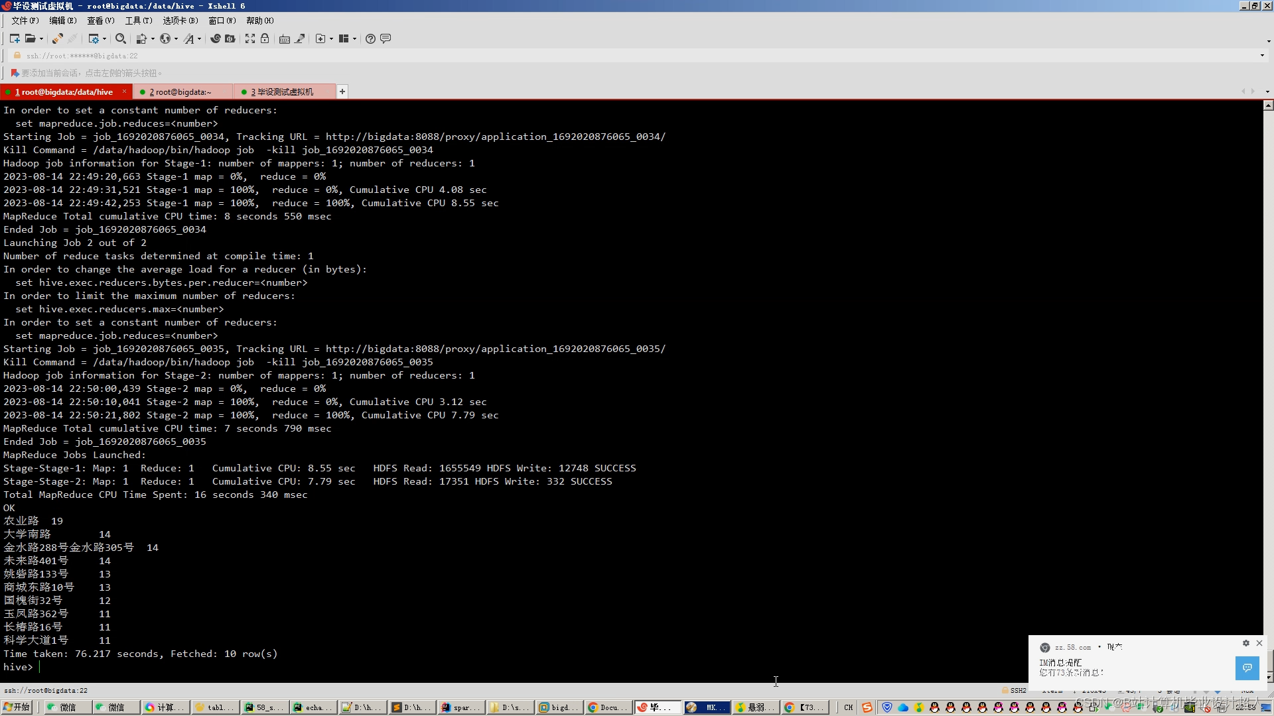Image resolution: width=1274 pixels, height=716 pixels.
Task: Open the 工具(T) menu
Action: pyautogui.click(x=138, y=21)
